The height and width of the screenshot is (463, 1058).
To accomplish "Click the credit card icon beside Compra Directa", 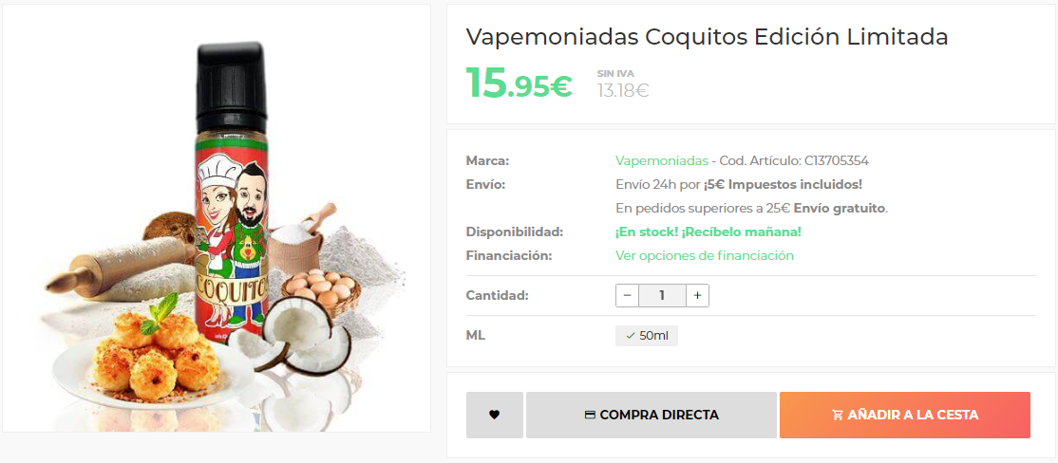I will point(590,416).
